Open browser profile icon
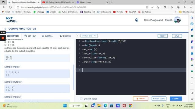 pos(185,7)
